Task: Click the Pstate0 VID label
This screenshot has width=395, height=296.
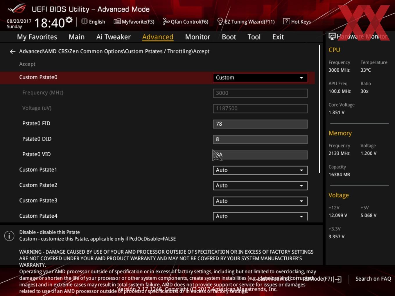Action: 37,154
